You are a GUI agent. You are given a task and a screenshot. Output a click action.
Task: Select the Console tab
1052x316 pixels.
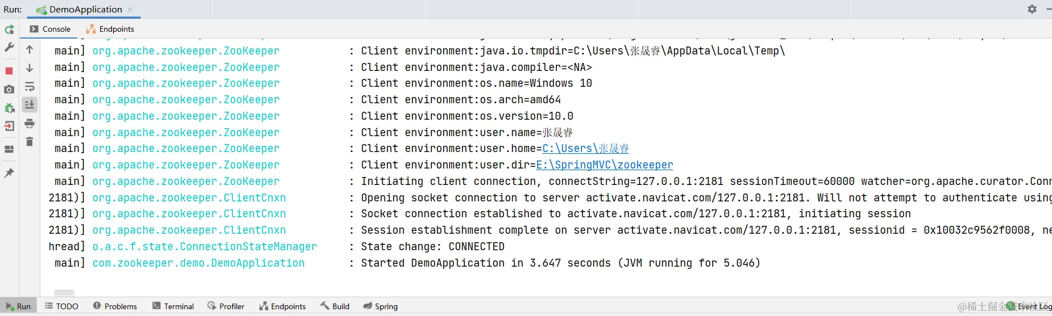pos(50,29)
